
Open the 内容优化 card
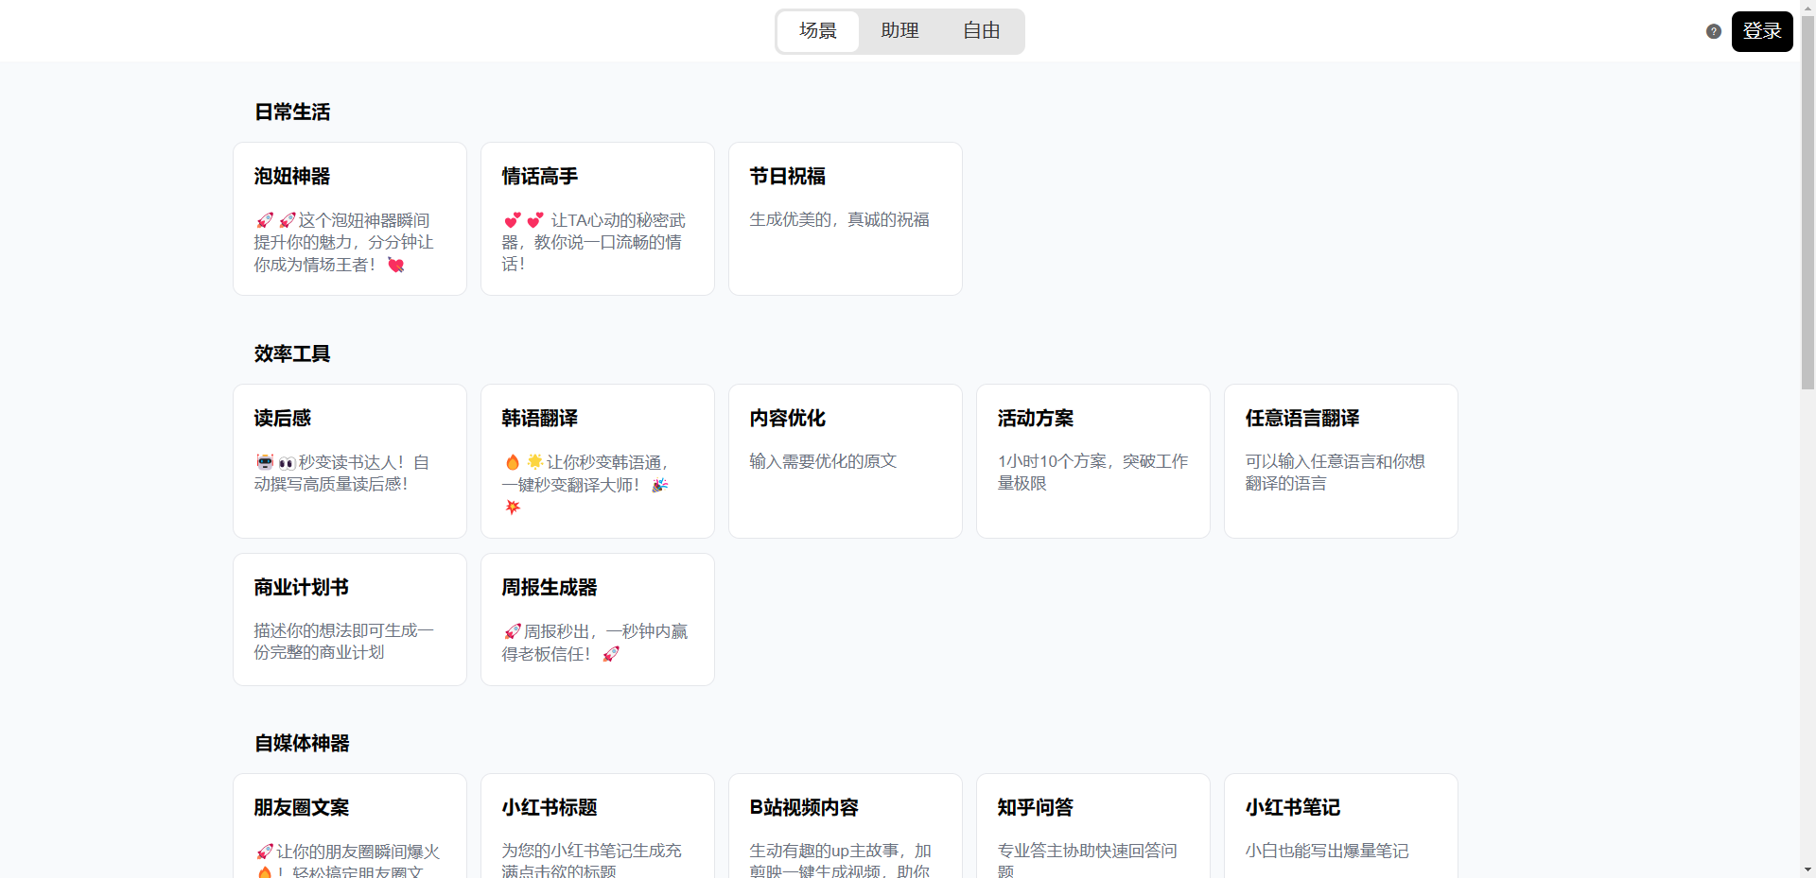click(846, 461)
